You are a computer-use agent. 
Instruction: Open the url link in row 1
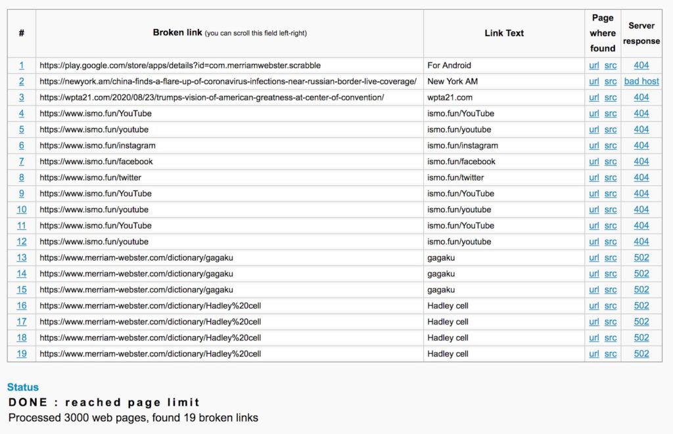594,65
